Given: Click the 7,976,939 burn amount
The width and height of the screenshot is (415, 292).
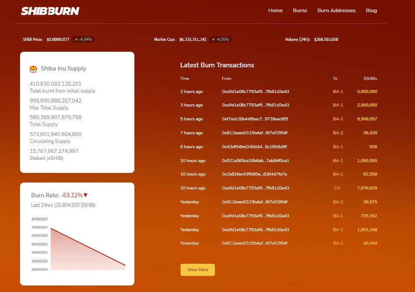Looking at the screenshot, I should pos(367,188).
